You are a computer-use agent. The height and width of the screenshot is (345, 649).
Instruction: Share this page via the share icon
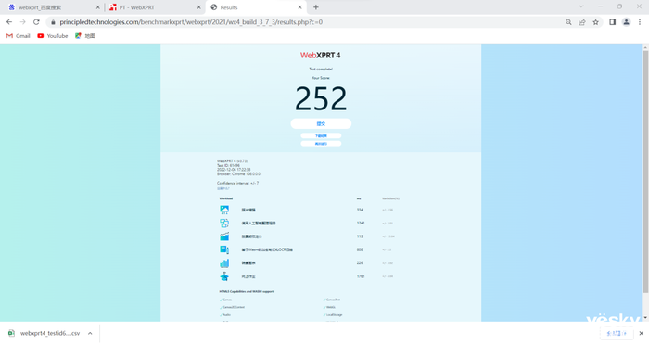point(582,22)
